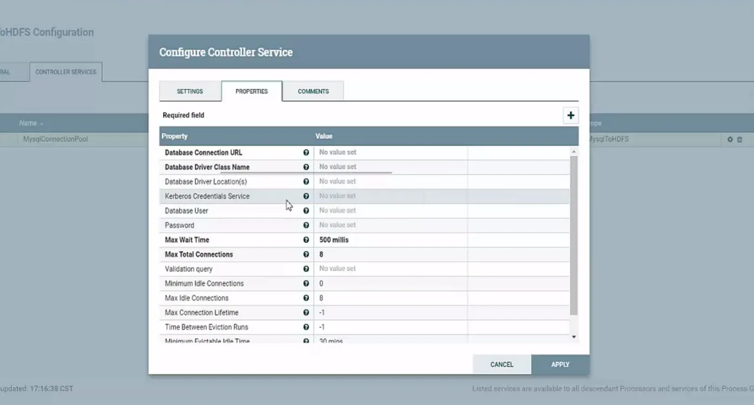Edit Max Total Connections value 8

coord(390,254)
